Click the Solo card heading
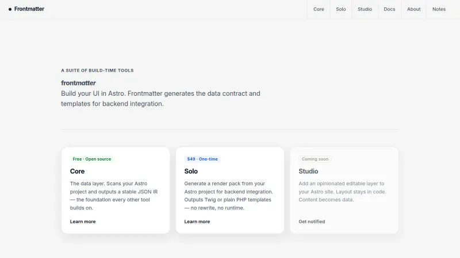Image resolution: width=460 pixels, height=258 pixels. point(191,171)
